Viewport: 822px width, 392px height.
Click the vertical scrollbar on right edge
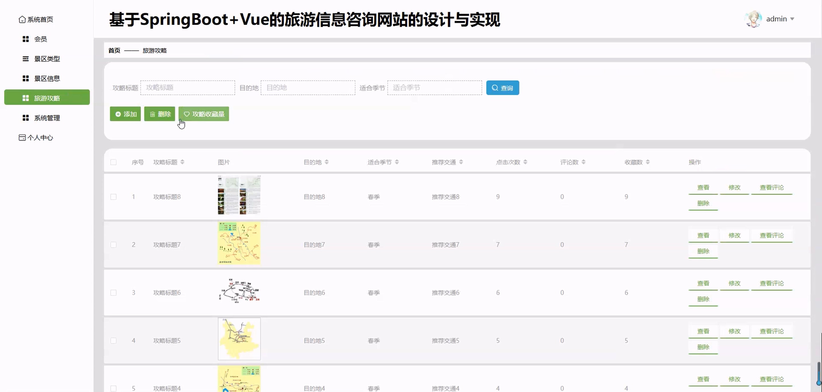tap(819, 373)
